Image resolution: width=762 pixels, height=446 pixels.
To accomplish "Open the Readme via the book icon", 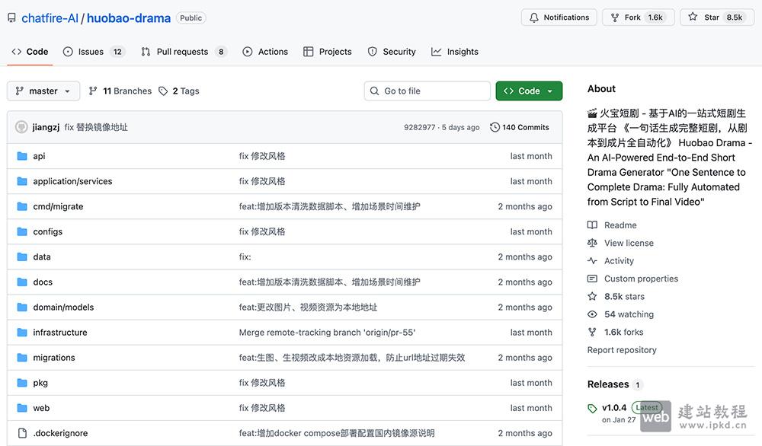I will [x=594, y=225].
